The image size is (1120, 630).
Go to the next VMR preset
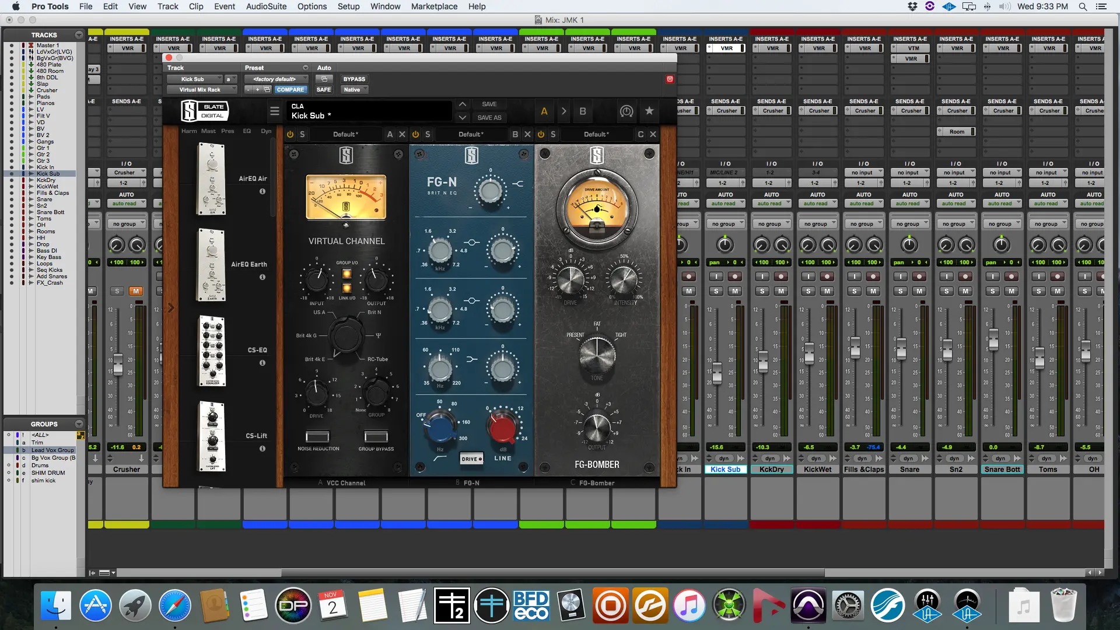462,117
